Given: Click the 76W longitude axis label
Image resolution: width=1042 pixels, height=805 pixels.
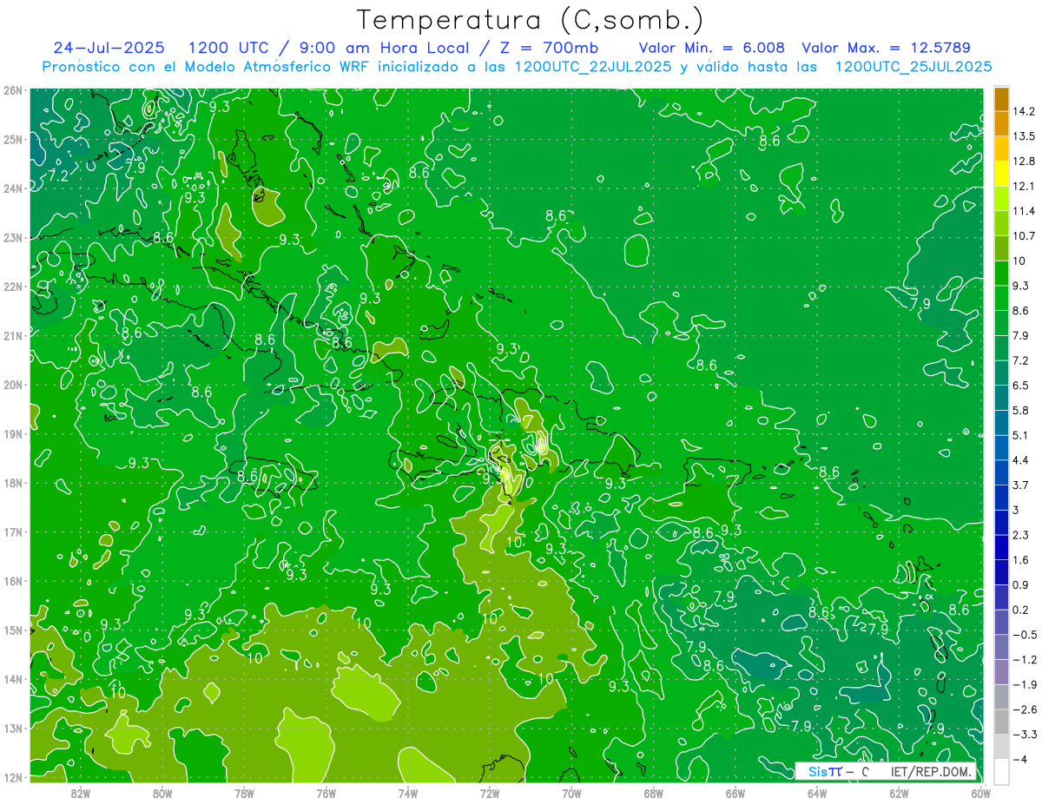Looking at the screenshot, I should (326, 793).
